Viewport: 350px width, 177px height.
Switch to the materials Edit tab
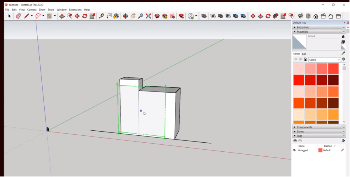304,54
